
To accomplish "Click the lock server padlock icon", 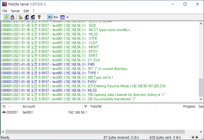I will (12, 17).
